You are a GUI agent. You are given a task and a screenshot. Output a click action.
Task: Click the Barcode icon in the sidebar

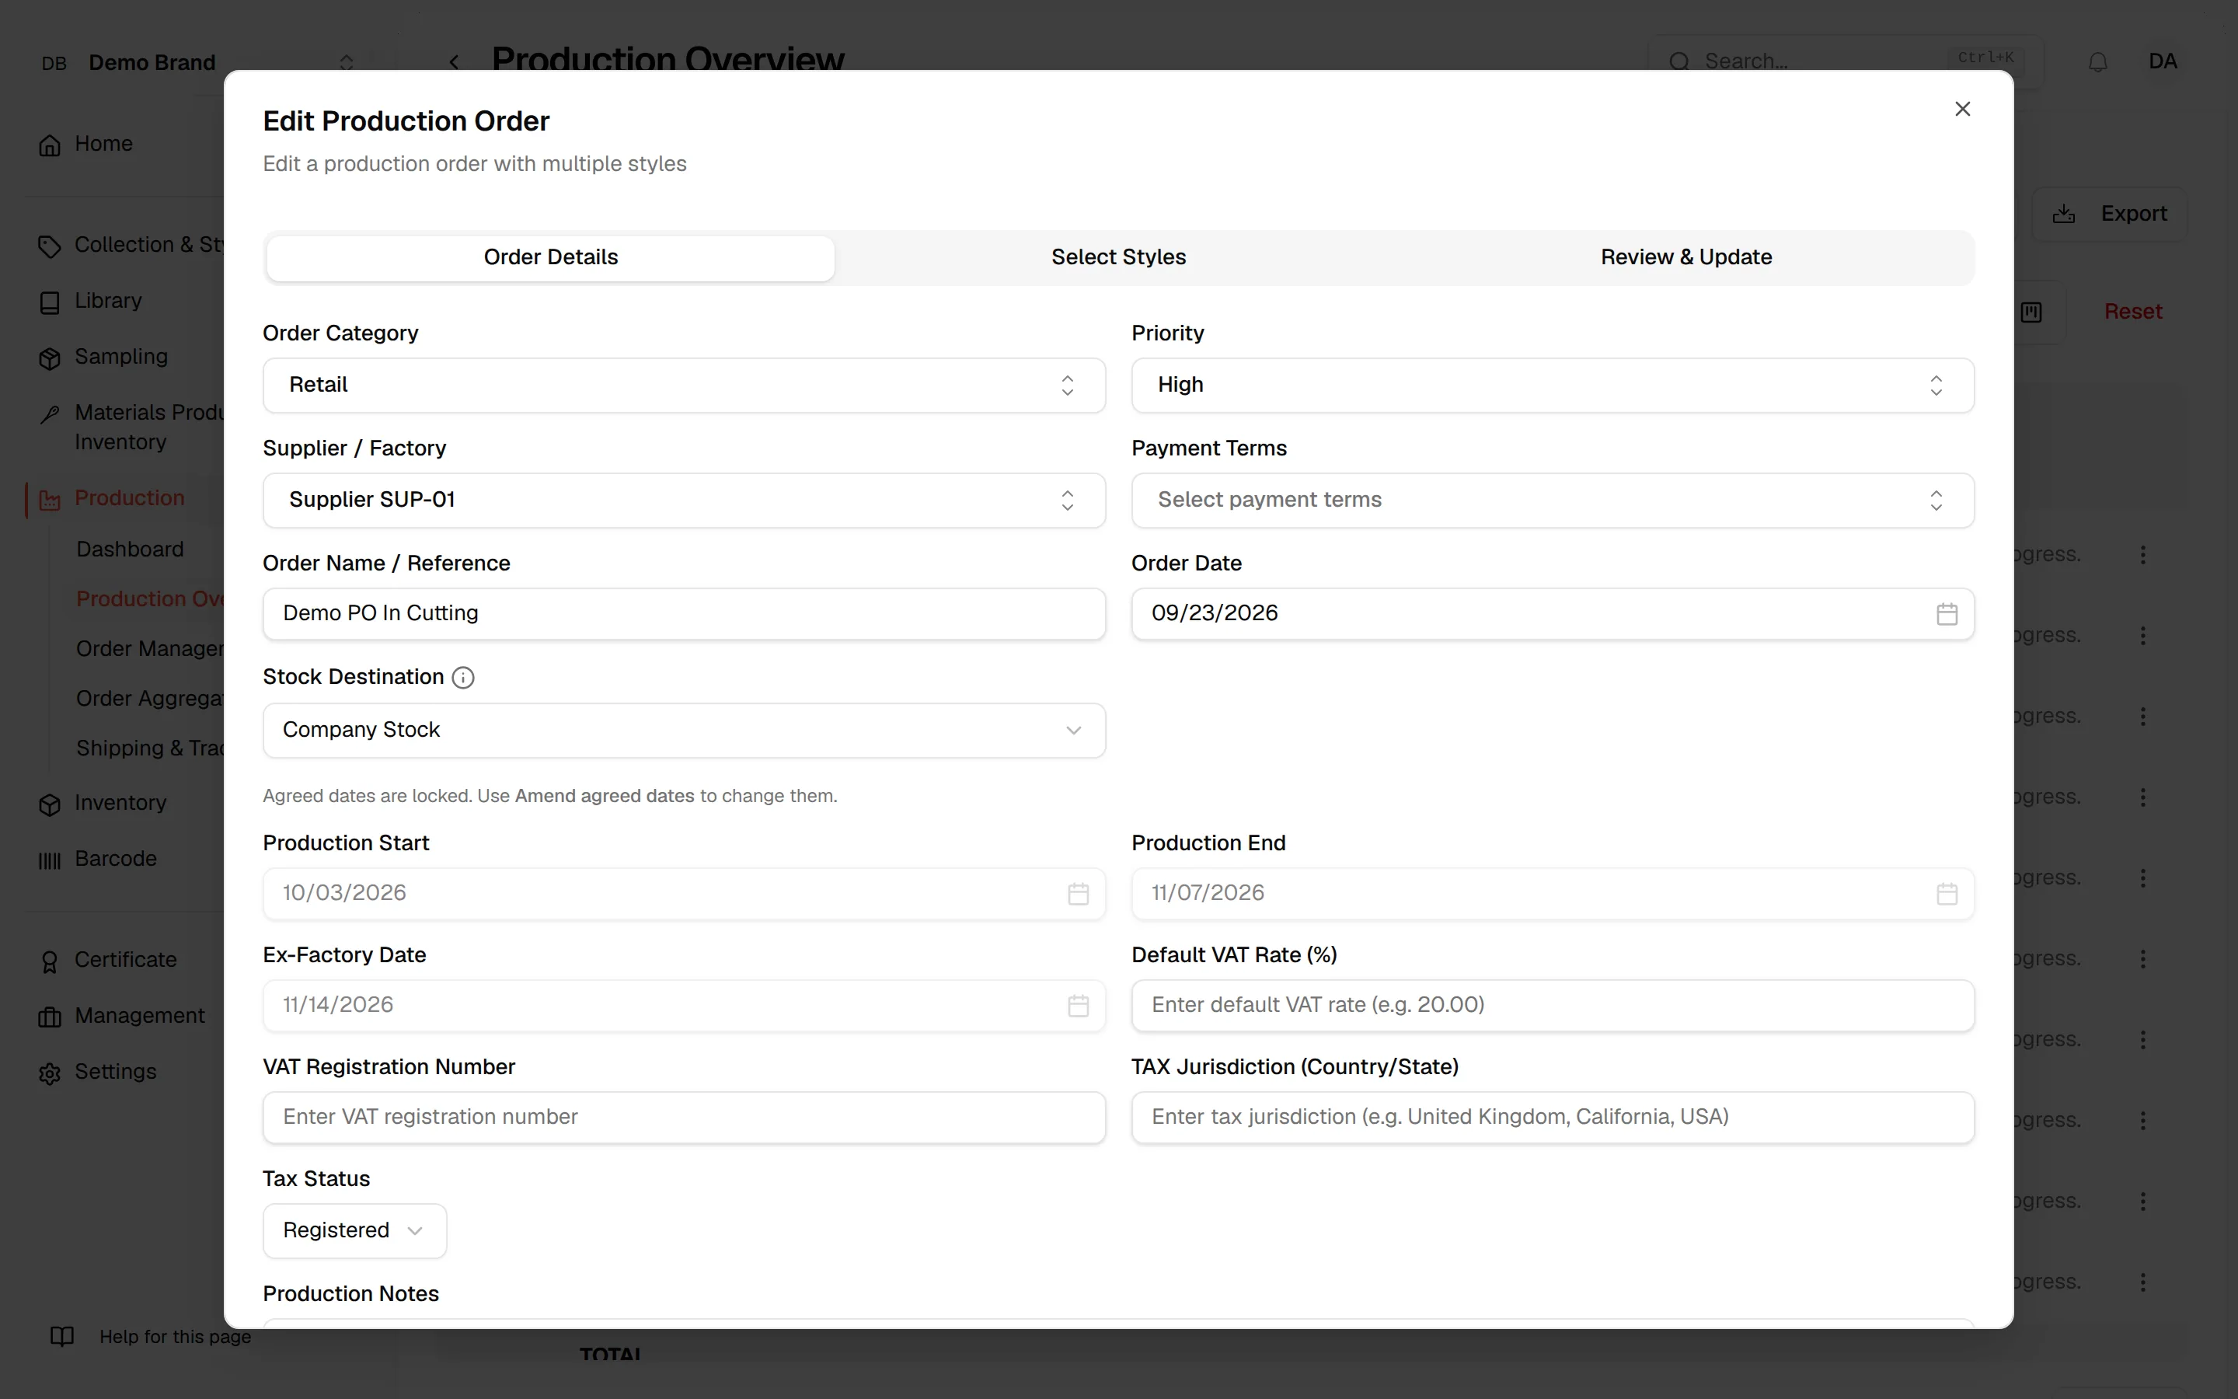pyautogui.click(x=50, y=860)
